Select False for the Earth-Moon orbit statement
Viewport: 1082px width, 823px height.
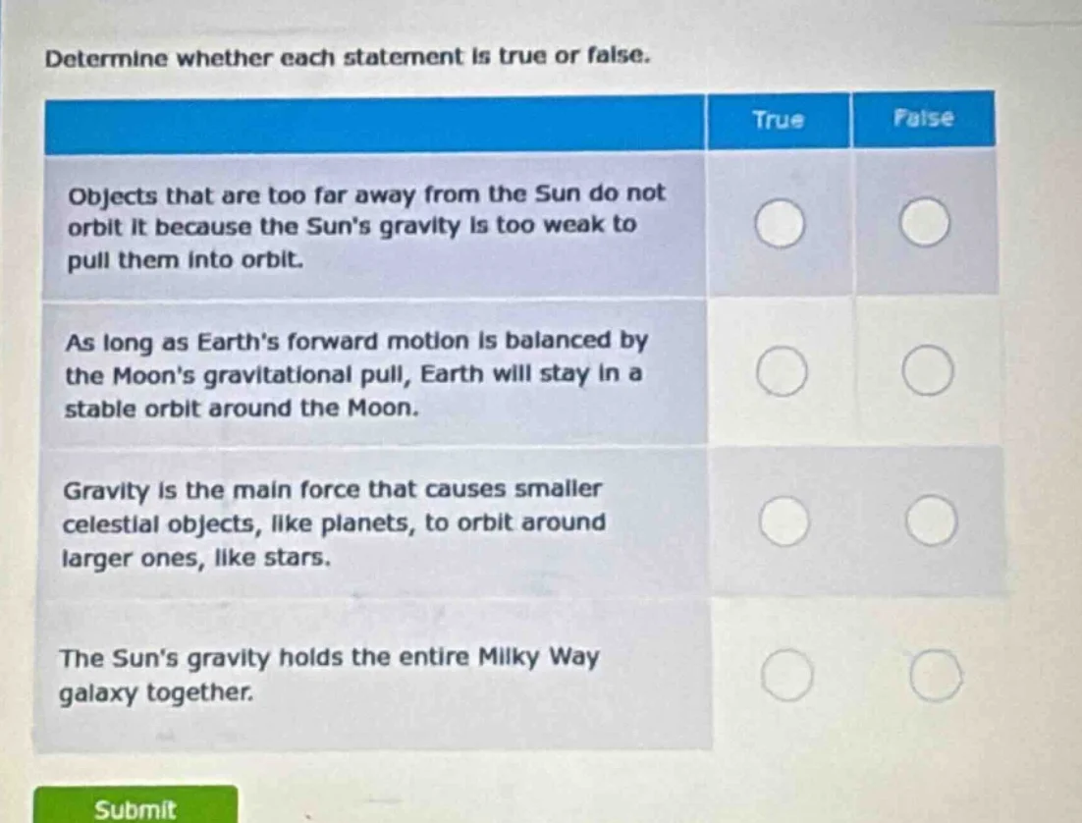[x=928, y=370]
